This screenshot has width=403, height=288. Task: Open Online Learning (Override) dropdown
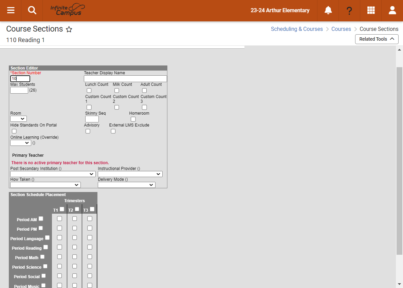tap(21, 143)
